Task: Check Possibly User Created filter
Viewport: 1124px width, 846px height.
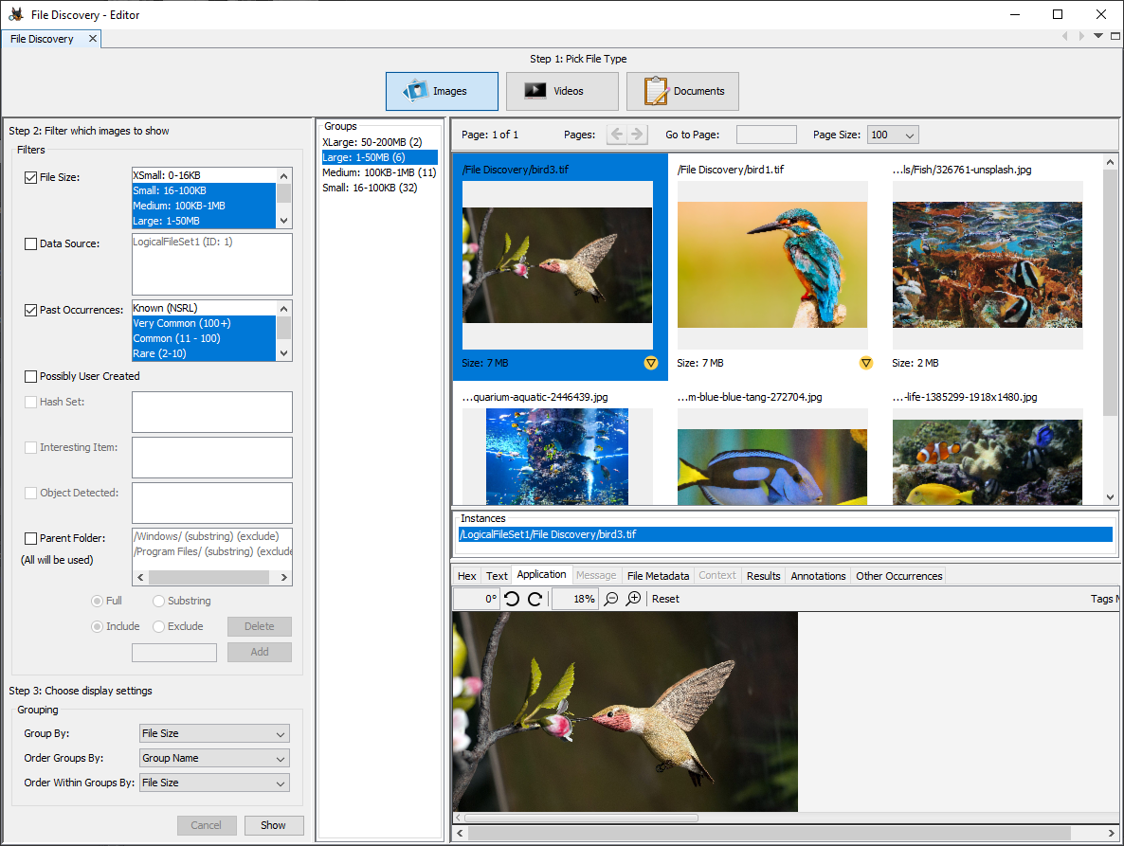Action: point(31,376)
